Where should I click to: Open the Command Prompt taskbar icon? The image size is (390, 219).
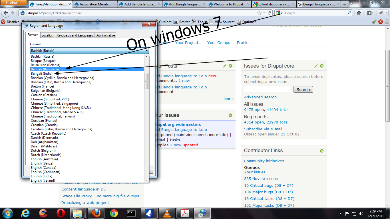131,213
